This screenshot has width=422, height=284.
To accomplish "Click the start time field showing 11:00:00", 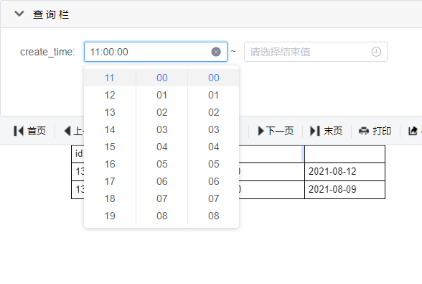I will click(156, 52).
